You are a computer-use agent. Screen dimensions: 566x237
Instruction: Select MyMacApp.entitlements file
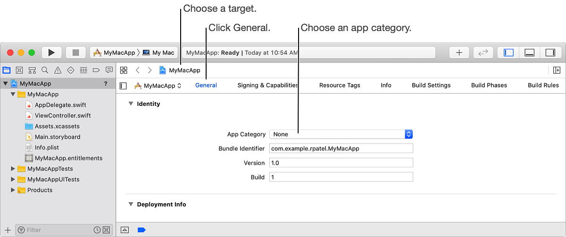(x=64, y=158)
